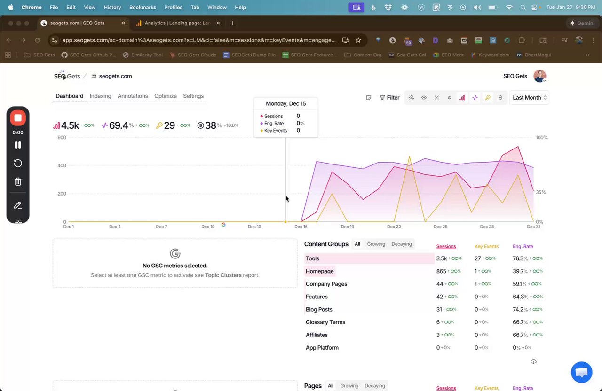
Task: Click the Chrome address bar
Action: pos(199,40)
